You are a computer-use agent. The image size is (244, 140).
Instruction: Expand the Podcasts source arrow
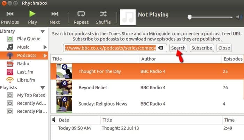point(45,55)
